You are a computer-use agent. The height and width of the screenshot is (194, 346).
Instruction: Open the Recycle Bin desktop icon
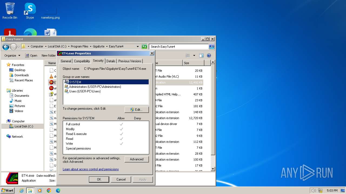click(10, 11)
